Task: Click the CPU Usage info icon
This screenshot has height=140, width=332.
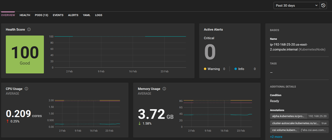Action: coord(27,89)
